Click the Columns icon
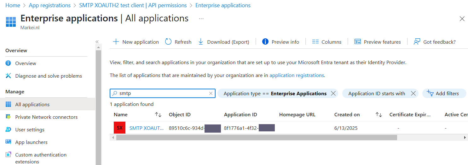 tap(315, 42)
